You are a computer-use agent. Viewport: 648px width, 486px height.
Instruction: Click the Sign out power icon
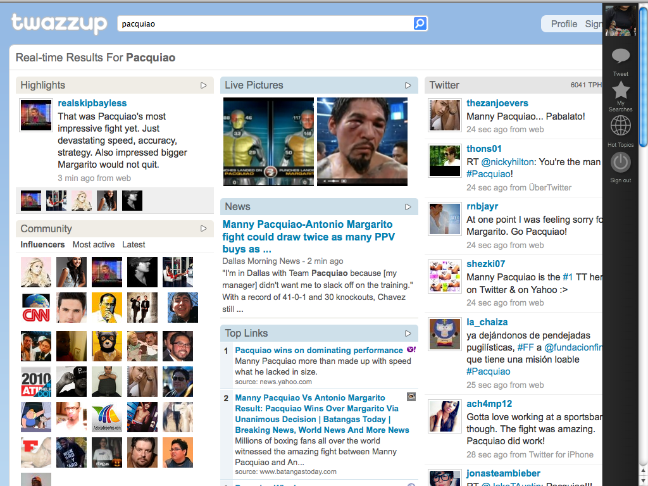tap(620, 163)
